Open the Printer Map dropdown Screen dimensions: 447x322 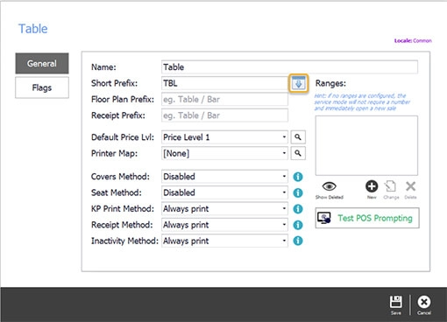224,153
